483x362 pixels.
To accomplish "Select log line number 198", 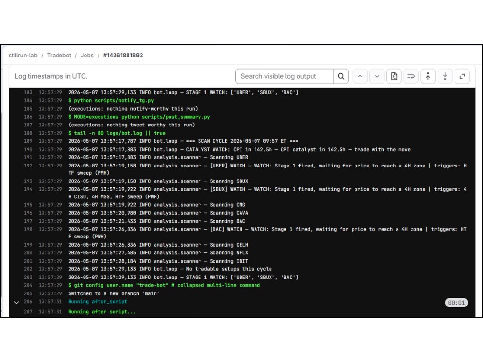I will pyautogui.click(x=28, y=229).
